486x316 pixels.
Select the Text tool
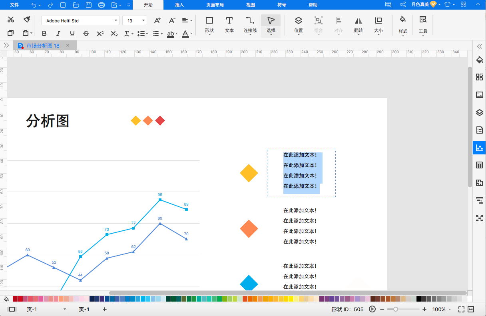click(229, 25)
